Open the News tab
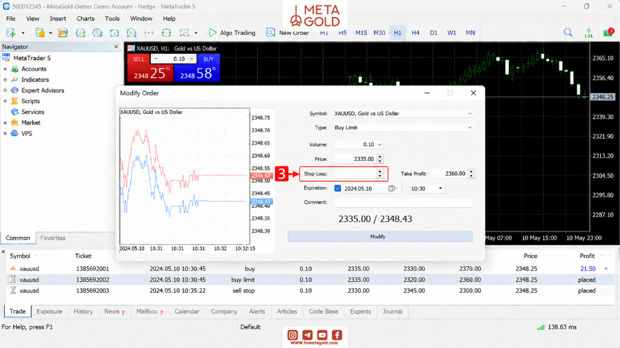 click(x=114, y=311)
